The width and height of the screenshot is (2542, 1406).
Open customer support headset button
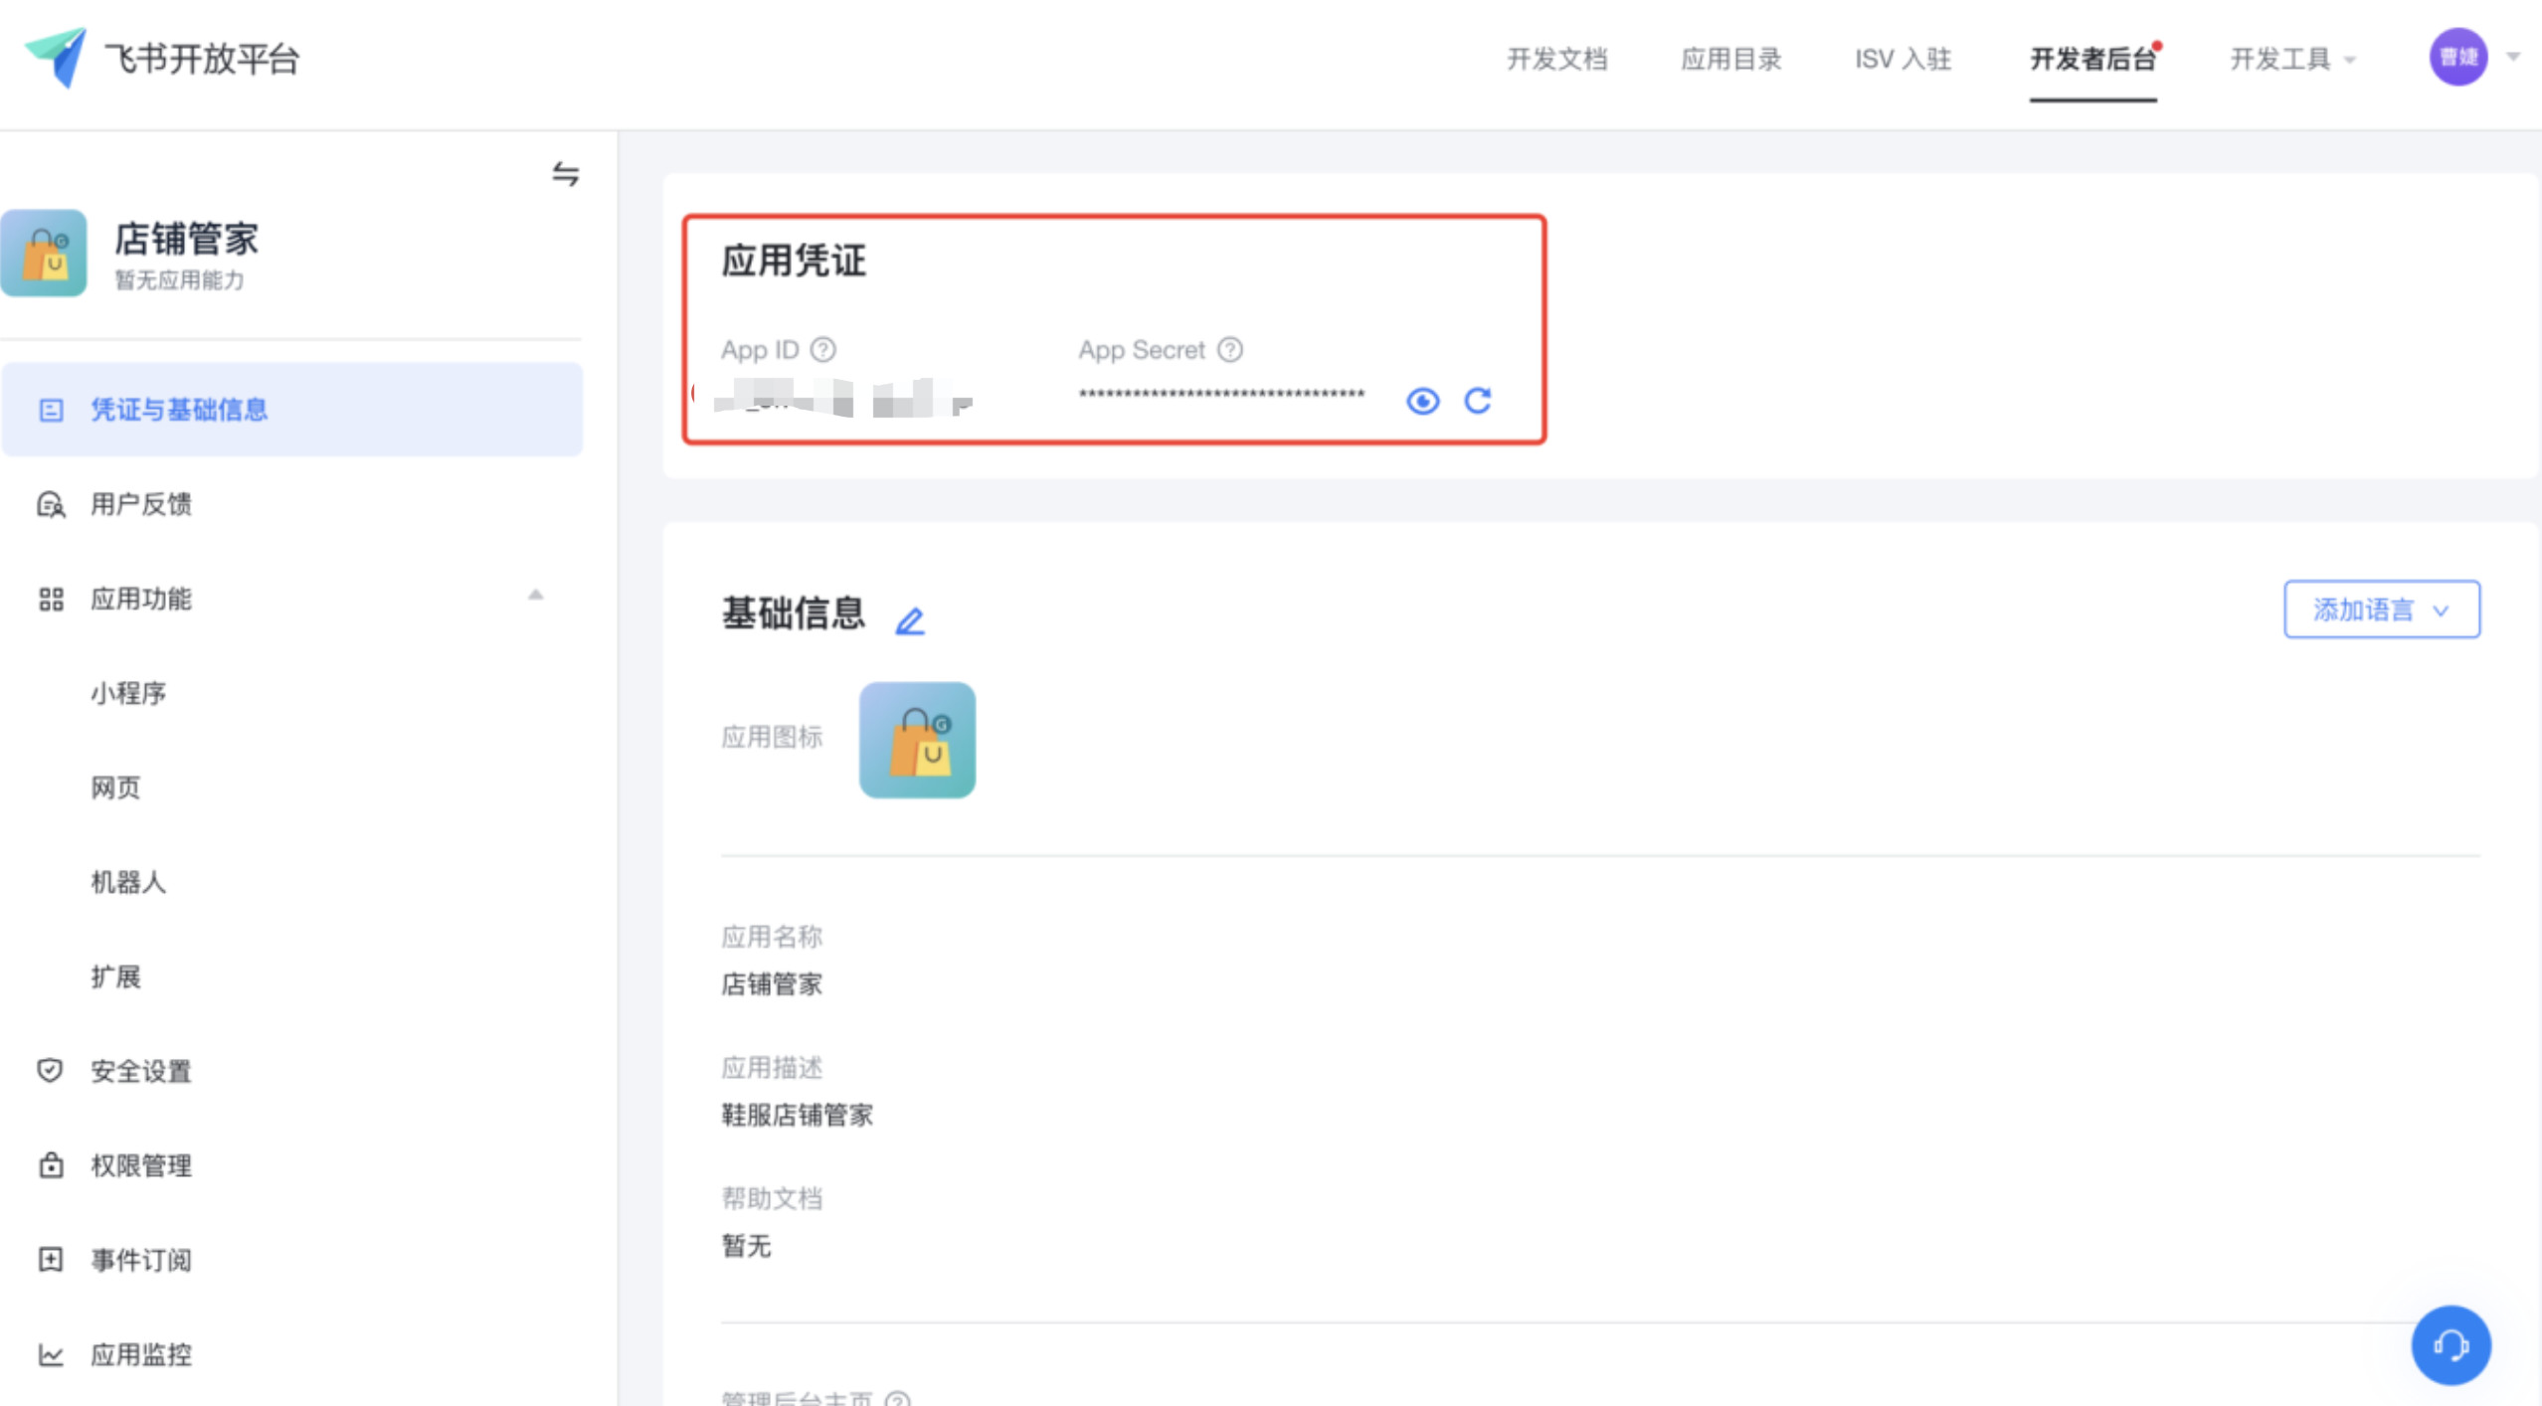(x=2451, y=1345)
